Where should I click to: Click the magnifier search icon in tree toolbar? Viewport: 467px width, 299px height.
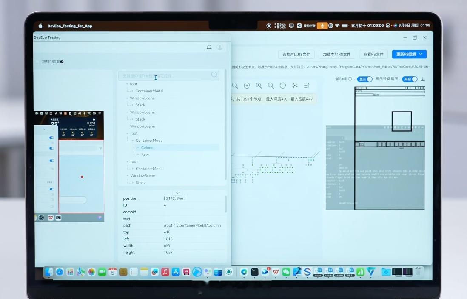235,86
